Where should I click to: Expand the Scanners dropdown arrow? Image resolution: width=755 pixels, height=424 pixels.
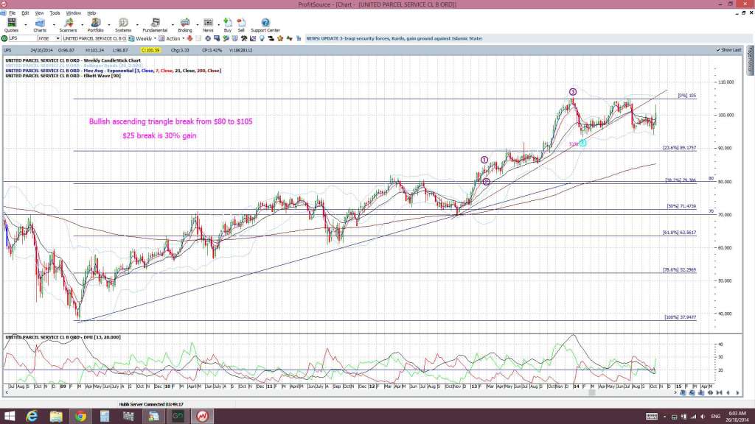click(x=82, y=25)
